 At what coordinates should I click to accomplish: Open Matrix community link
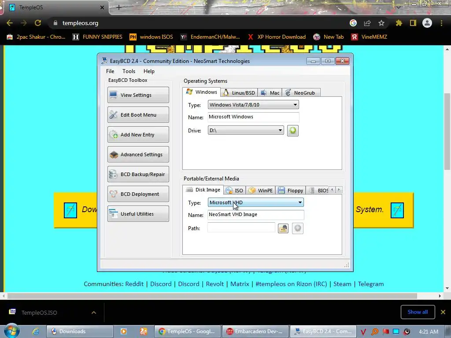click(240, 284)
